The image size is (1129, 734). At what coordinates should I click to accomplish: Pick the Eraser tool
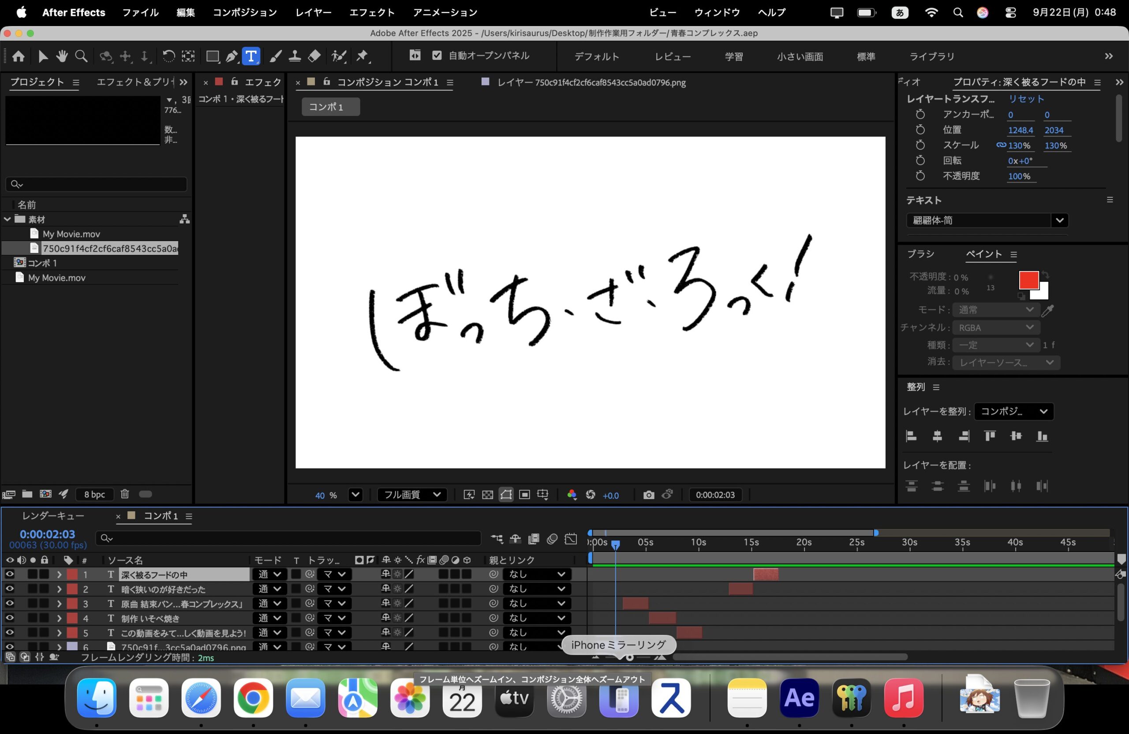pyautogui.click(x=314, y=56)
